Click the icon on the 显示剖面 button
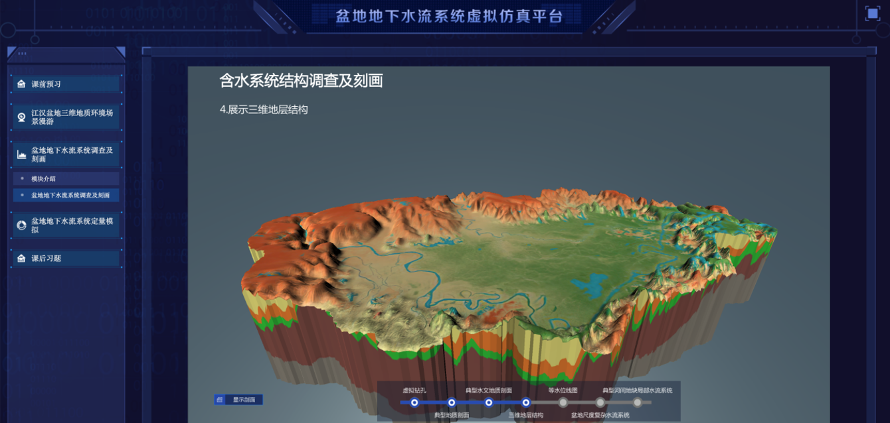 click(219, 400)
